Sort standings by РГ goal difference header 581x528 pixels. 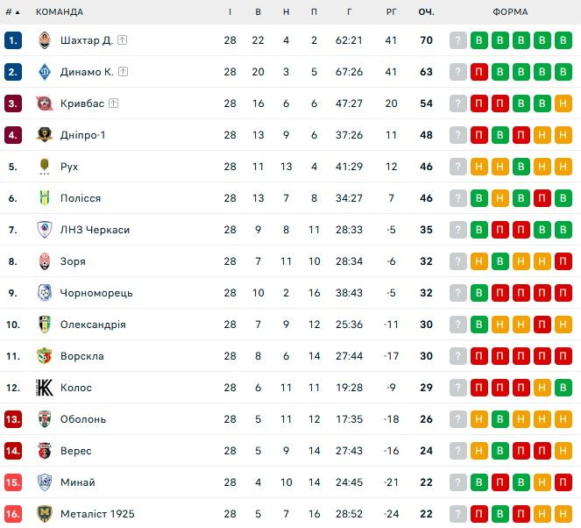(391, 12)
